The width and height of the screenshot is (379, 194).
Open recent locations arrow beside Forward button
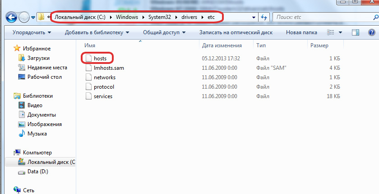pyautogui.click(x=33, y=18)
